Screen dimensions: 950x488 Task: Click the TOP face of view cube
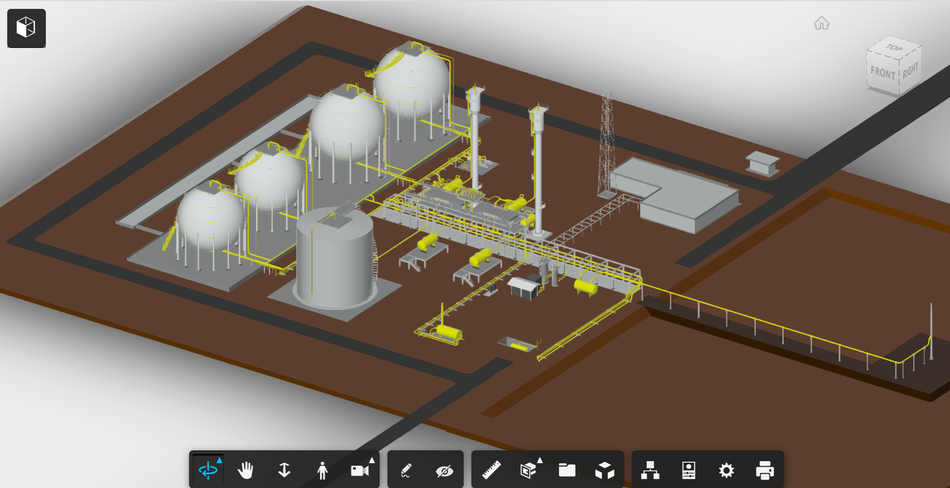click(894, 48)
